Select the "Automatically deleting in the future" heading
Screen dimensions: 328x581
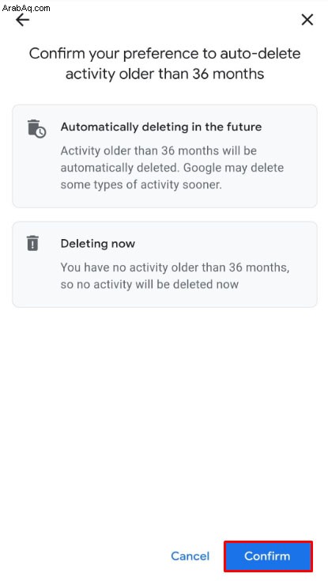[161, 127]
